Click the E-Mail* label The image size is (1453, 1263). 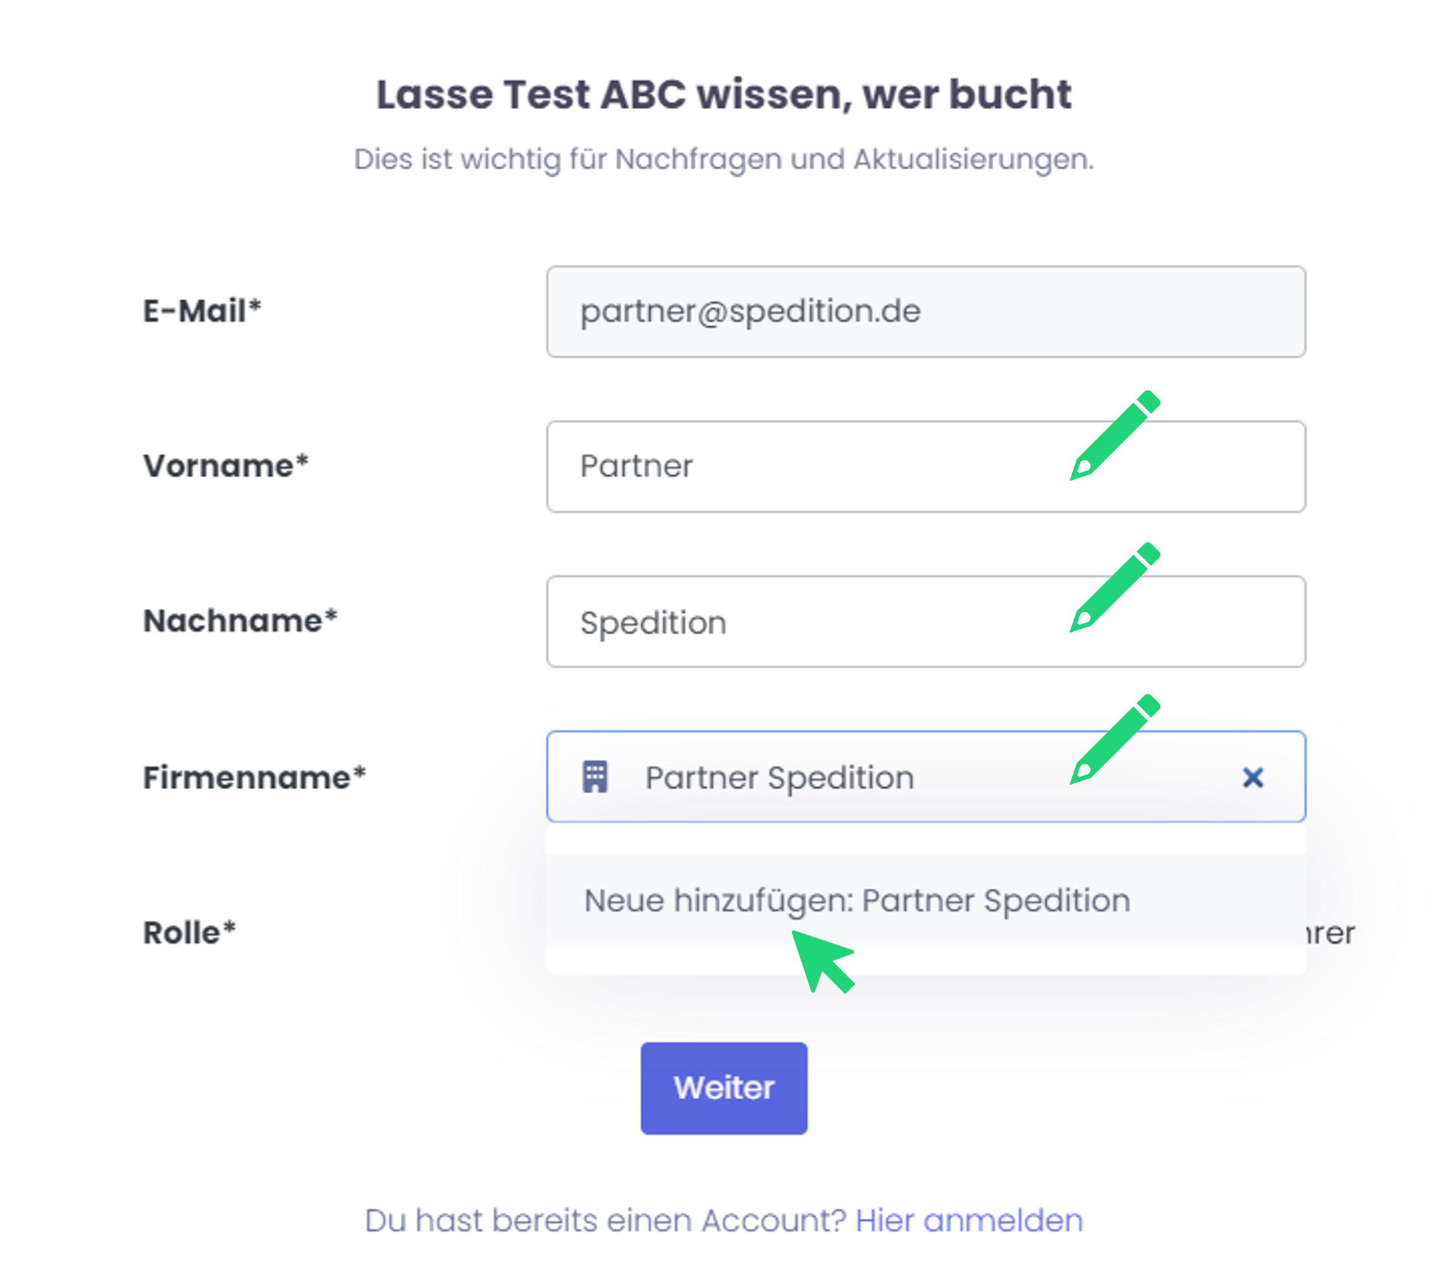202,311
